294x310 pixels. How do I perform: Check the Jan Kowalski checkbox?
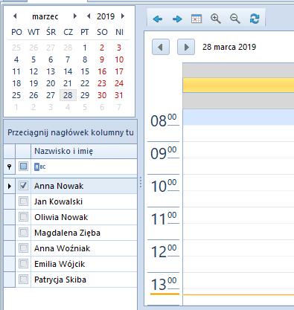[23, 201]
